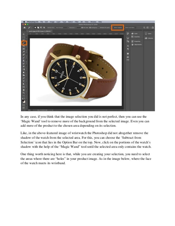Open the Photoshop CC application menu
Viewport: 175px width, 226px height.
pos(33,22)
